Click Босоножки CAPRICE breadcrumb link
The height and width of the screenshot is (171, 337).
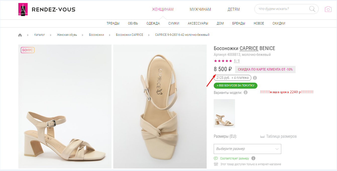click(x=129, y=35)
